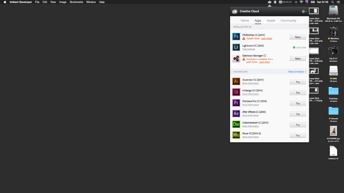Try InDesign CC (2014)
The height and width of the screenshot is (193, 344).
[x=298, y=93]
